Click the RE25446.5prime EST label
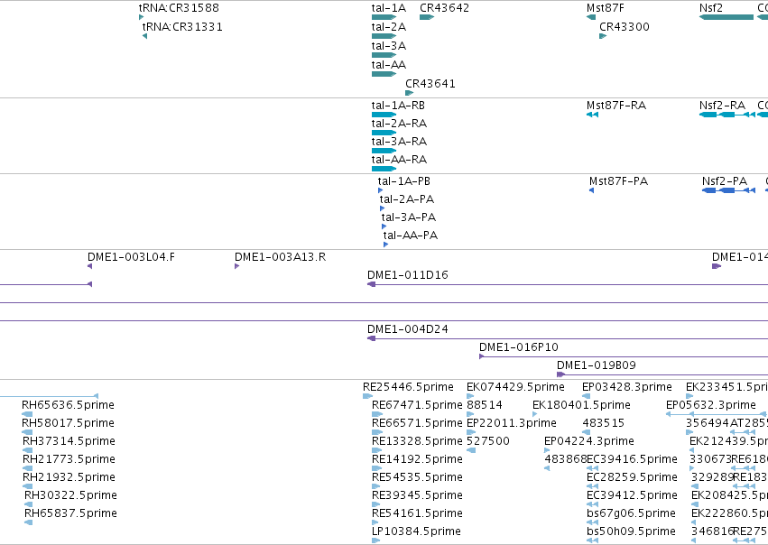Image resolution: width=768 pixels, height=545 pixels. 409,387
